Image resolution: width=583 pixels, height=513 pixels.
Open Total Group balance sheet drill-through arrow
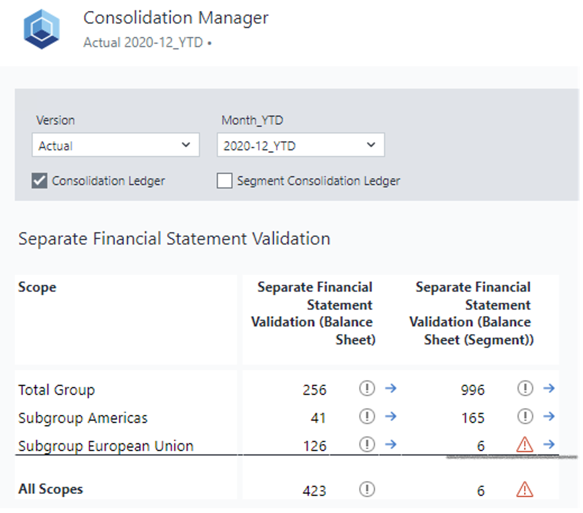click(391, 388)
